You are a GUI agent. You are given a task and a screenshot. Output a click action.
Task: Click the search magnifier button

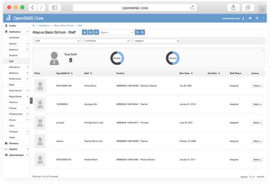[x=137, y=32]
